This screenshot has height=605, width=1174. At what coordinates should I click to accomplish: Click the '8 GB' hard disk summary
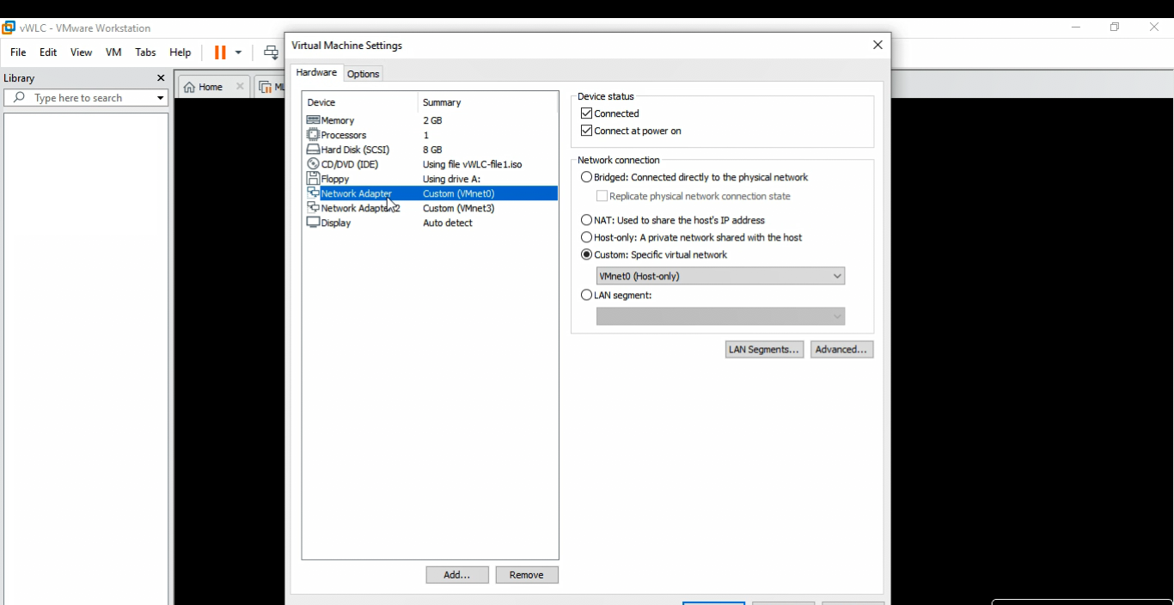click(x=432, y=150)
